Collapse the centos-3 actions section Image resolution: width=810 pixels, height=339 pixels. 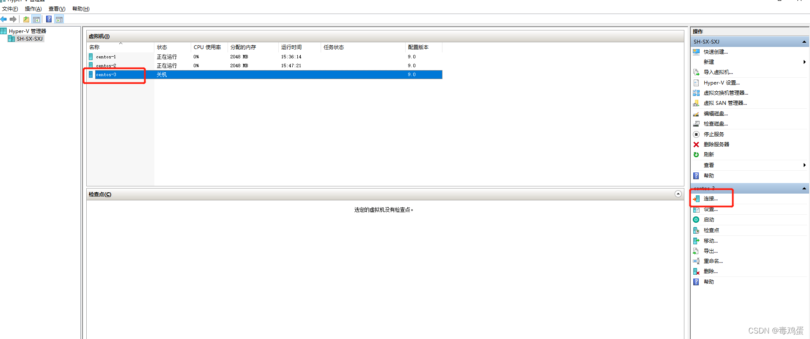coord(804,188)
